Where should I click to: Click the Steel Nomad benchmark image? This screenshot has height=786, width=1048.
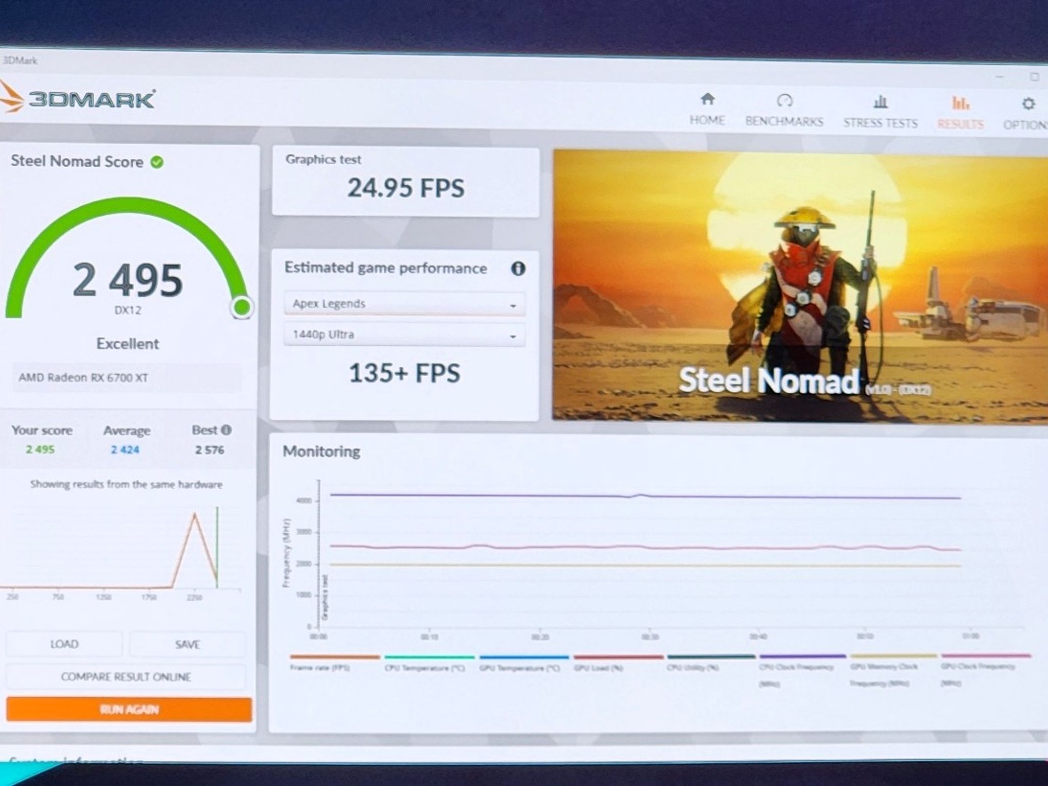click(x=800, y=287)
